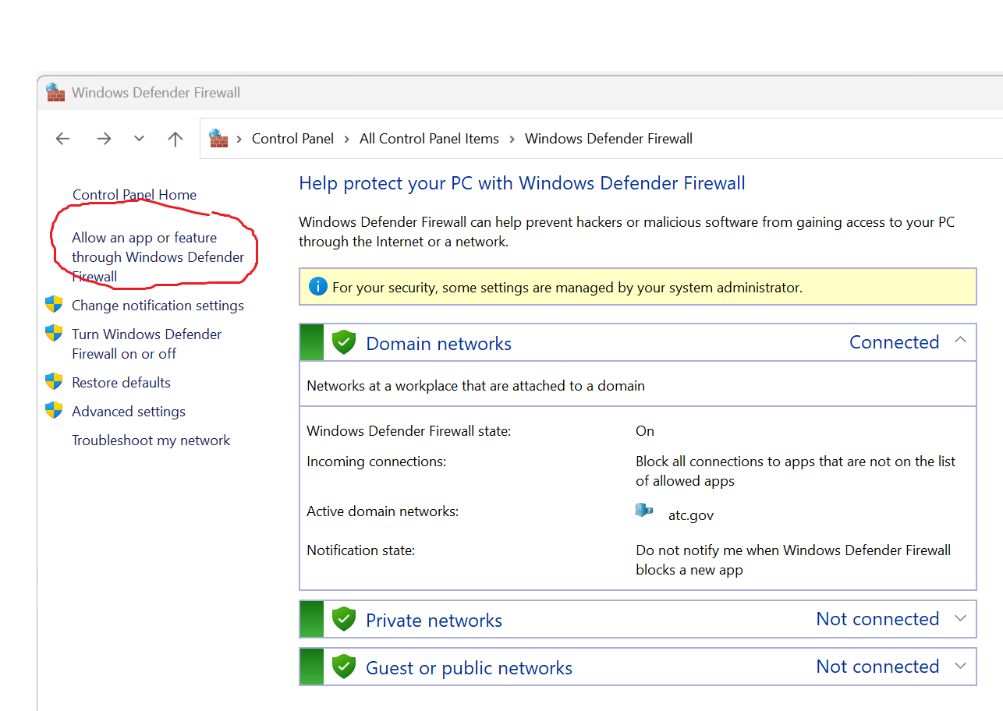Click the Incoming connections label
Screen dimensions: 1003x711
(x=377, y=462)
